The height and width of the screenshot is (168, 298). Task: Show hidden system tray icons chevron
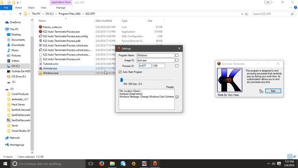pyautogui.click(x=268, y=164)
